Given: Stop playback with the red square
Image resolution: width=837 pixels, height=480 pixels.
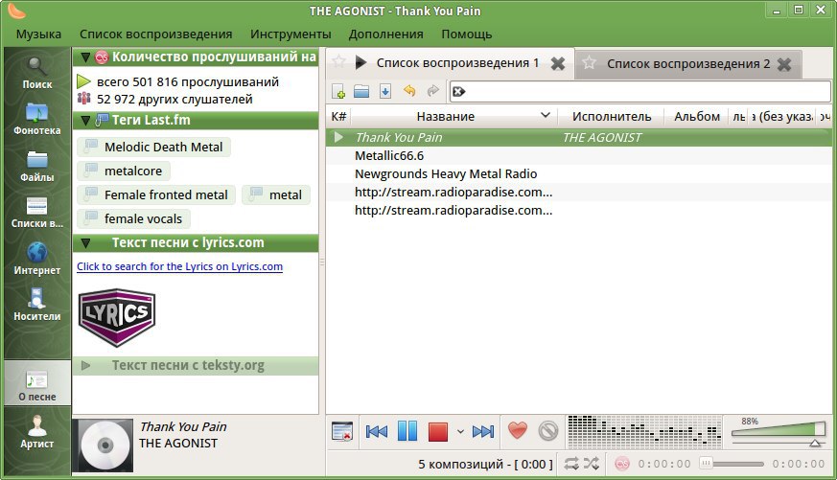Looking at the screenshot, I should (x=438, y=431).
